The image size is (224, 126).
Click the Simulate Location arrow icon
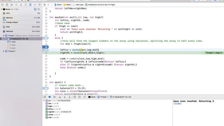84,97
